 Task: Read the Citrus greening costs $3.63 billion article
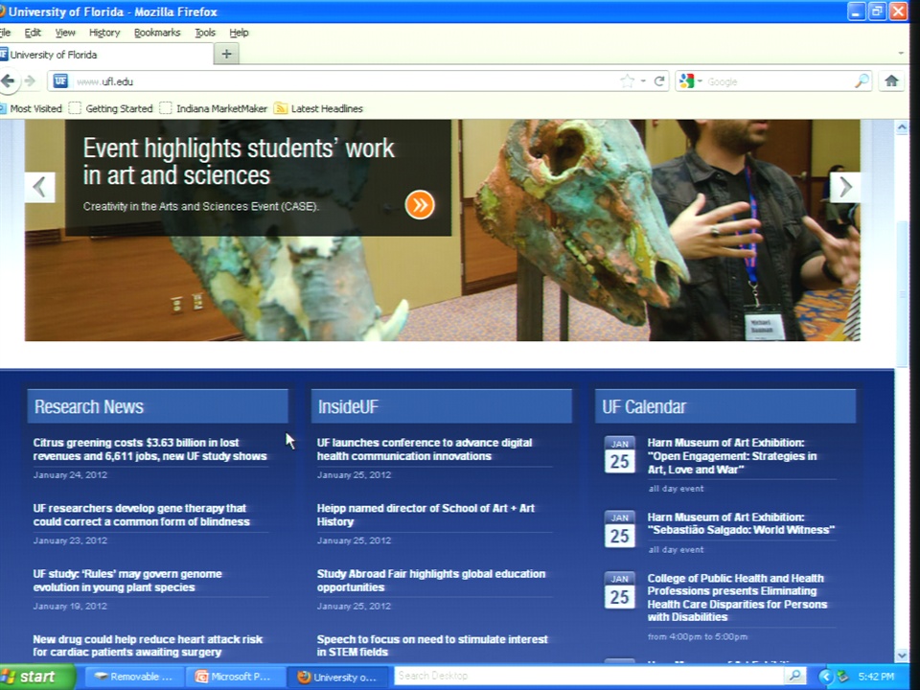pos(149,449)
